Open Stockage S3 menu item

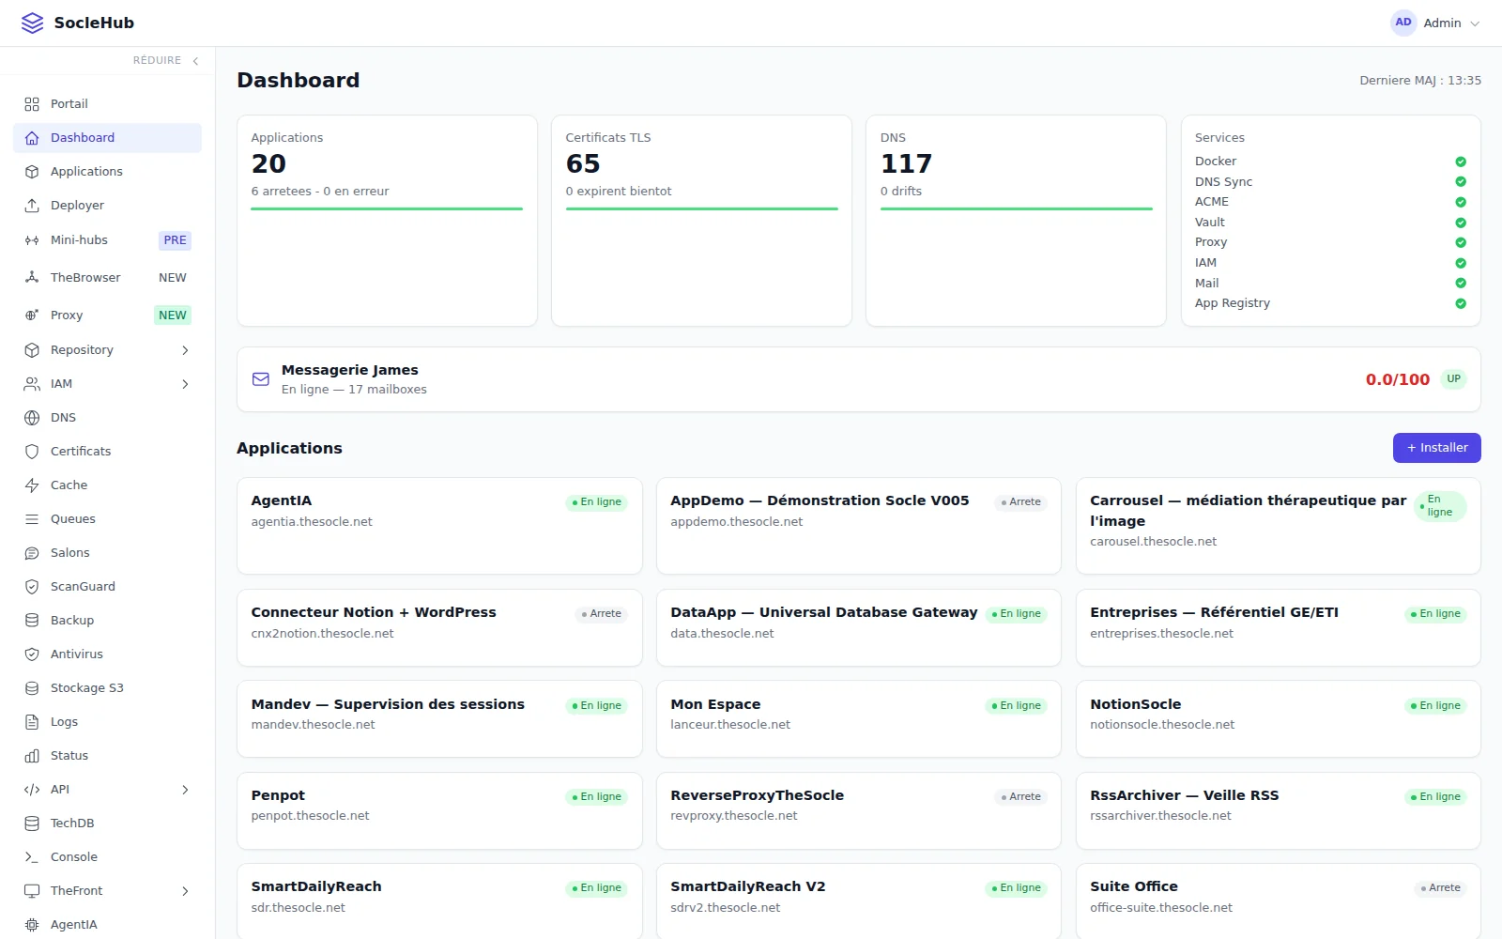tap(107, 688)
